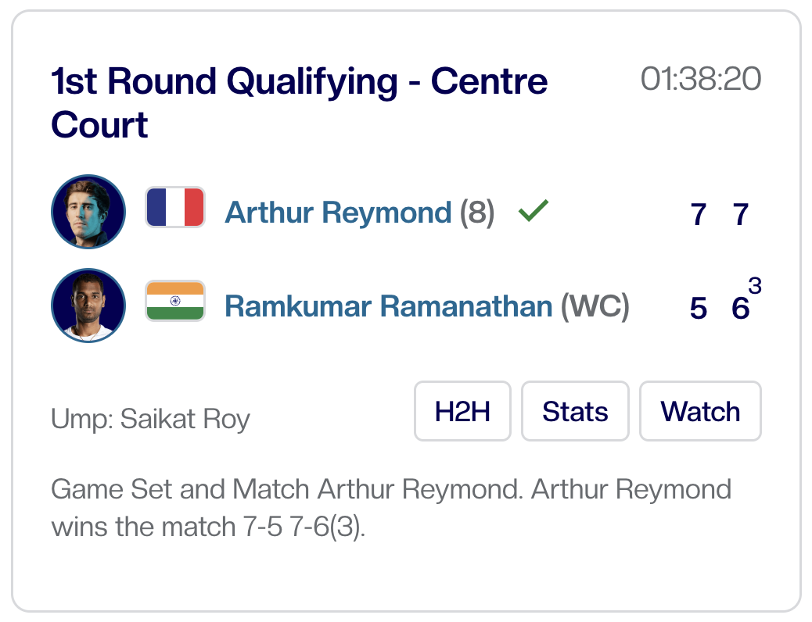Open Arthur Reymond's player profile link
The width and height of the screenshot is (812, 622).
pyautogui.click(x=338, y=213)
